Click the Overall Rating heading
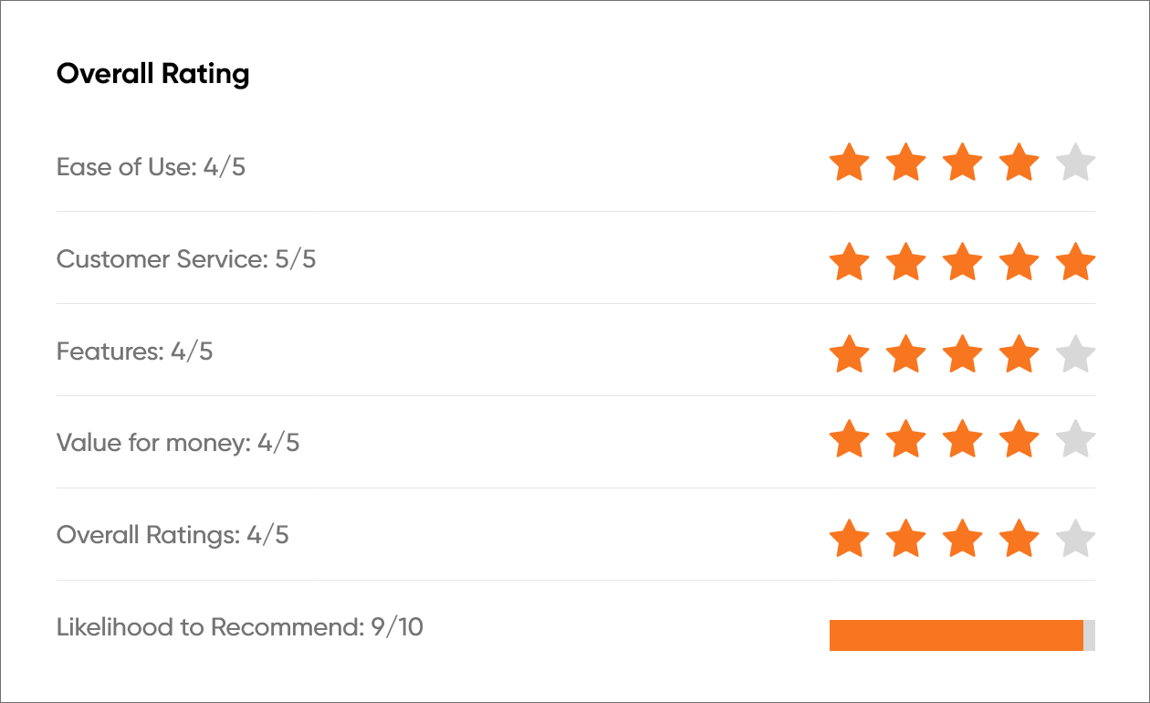 [x=152, y=74]
